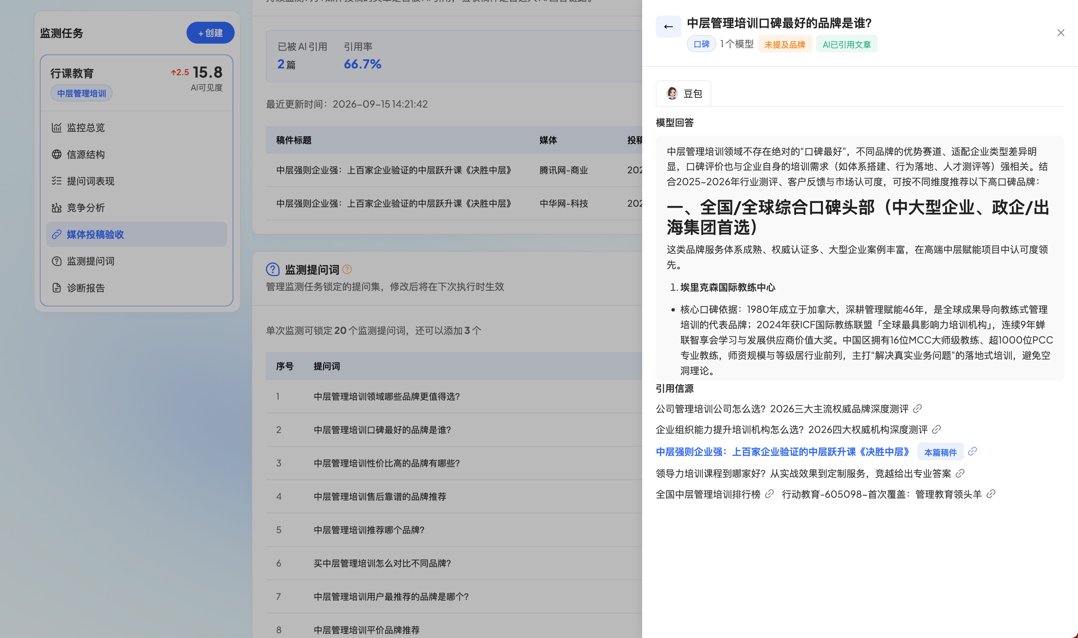Click the 66.7% citation rate value
The width and height of the screenshot is (1078, 638).
(362, 64)
